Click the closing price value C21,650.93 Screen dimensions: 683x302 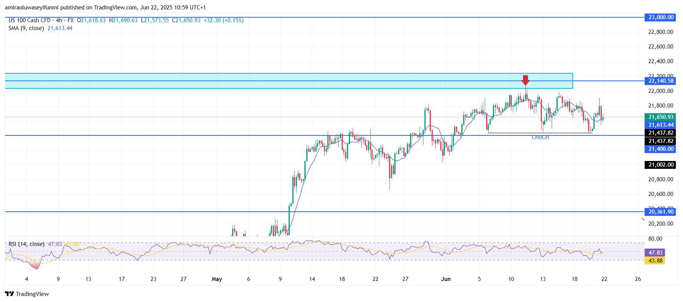[x=186, y=20]
